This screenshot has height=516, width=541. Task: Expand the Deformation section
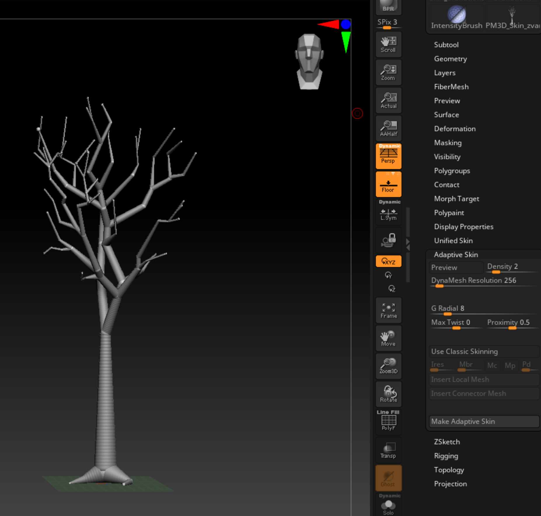(x=455, y=129)
